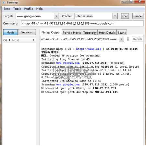Switch to the Ports / Hosts tab
146x146 pixels.
coord(72,33)
